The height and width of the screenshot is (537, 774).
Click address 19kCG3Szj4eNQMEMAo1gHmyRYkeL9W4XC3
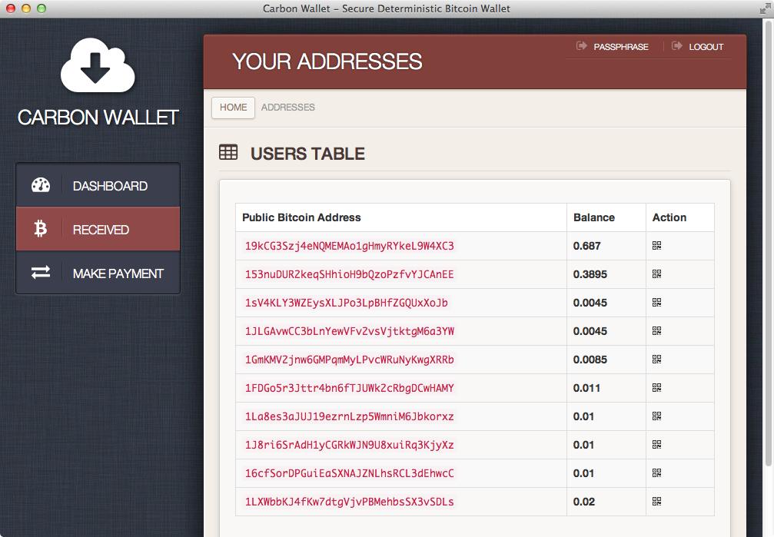click(x=350, y=246)
